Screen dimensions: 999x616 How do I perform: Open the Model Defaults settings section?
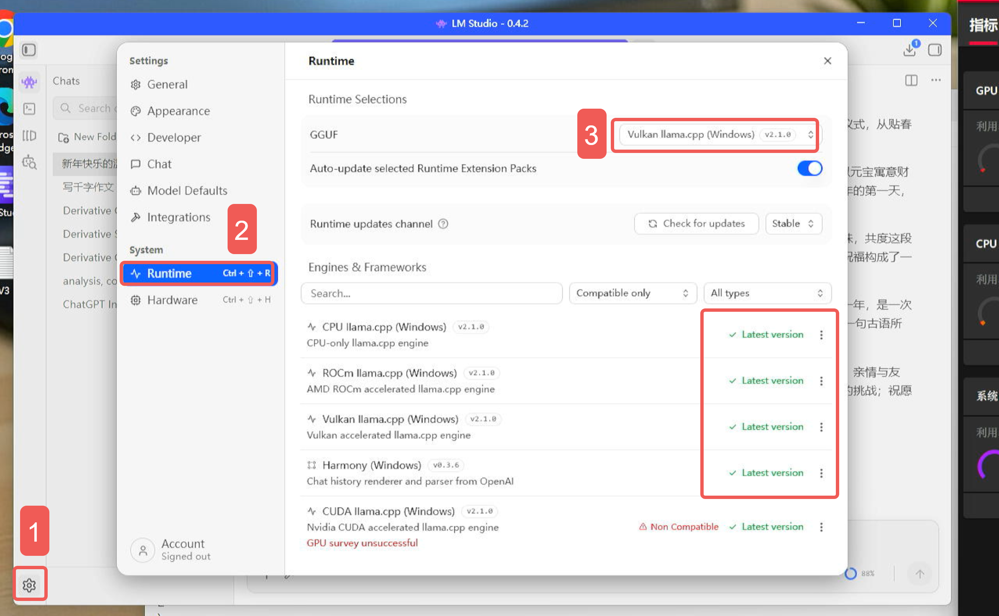[187, 191]
